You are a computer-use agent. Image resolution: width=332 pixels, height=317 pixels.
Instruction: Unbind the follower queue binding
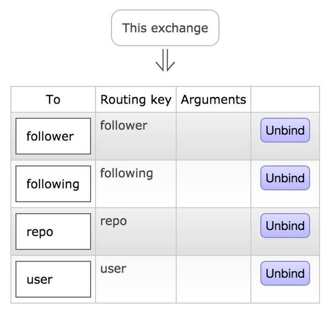tap(285, 130)
